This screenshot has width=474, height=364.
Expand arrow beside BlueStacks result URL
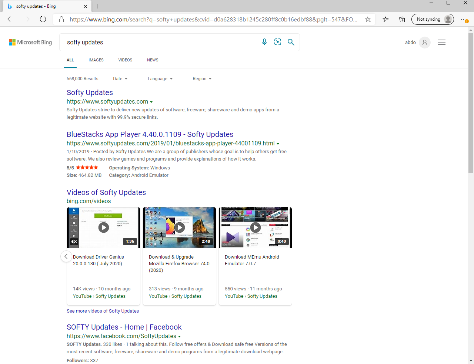coord(278,144)
